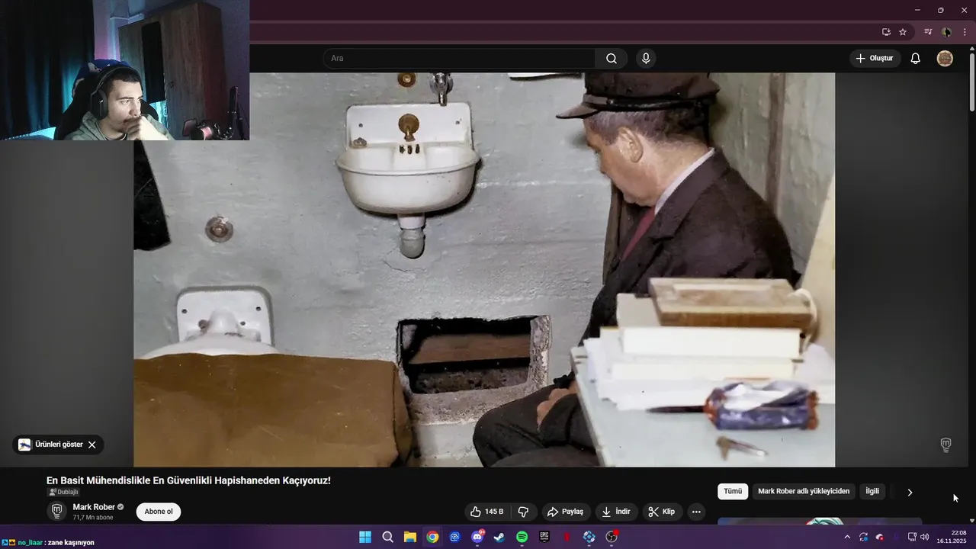Open volume control in system tray
The height and width of the screenshot is (549, 976).
[x=924, y=537]
